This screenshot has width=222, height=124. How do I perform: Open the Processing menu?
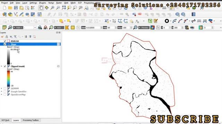pos(89,3)
